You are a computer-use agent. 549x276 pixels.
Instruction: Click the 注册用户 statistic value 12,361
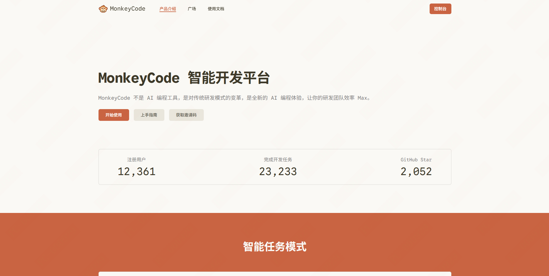tap(136, 171)
